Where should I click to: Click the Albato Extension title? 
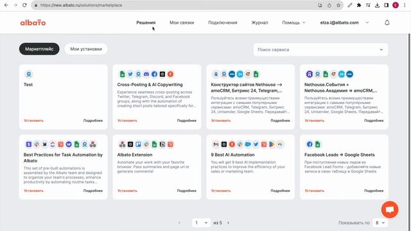pos(135,155)
